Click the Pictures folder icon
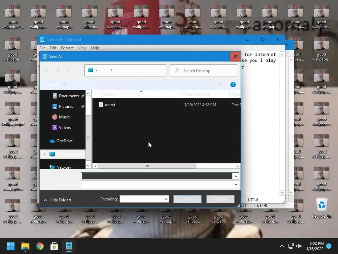Viewport: 338px width, 254px height. [55, 106]
